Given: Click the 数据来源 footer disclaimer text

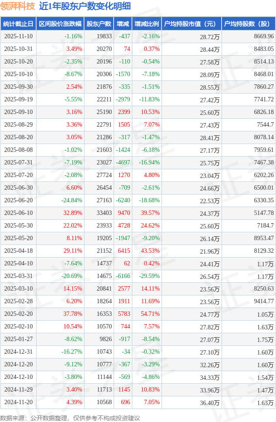Looking at the screenshot, I should coord(70,418).
